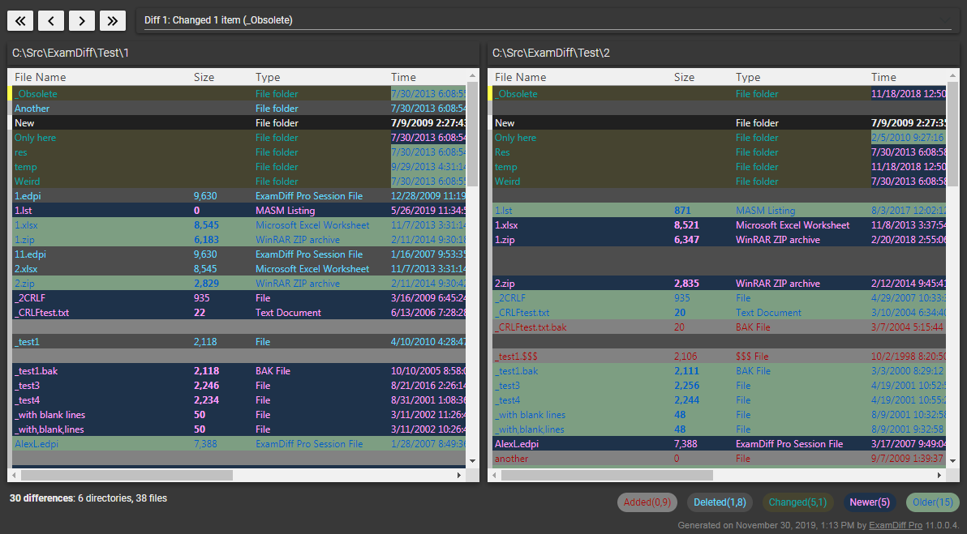
Task: Open the Diff 1 differences dropdown
Action: [548, 20]
